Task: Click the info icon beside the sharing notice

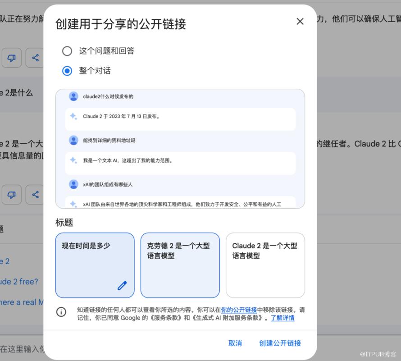Action: [x=61, y=312]
